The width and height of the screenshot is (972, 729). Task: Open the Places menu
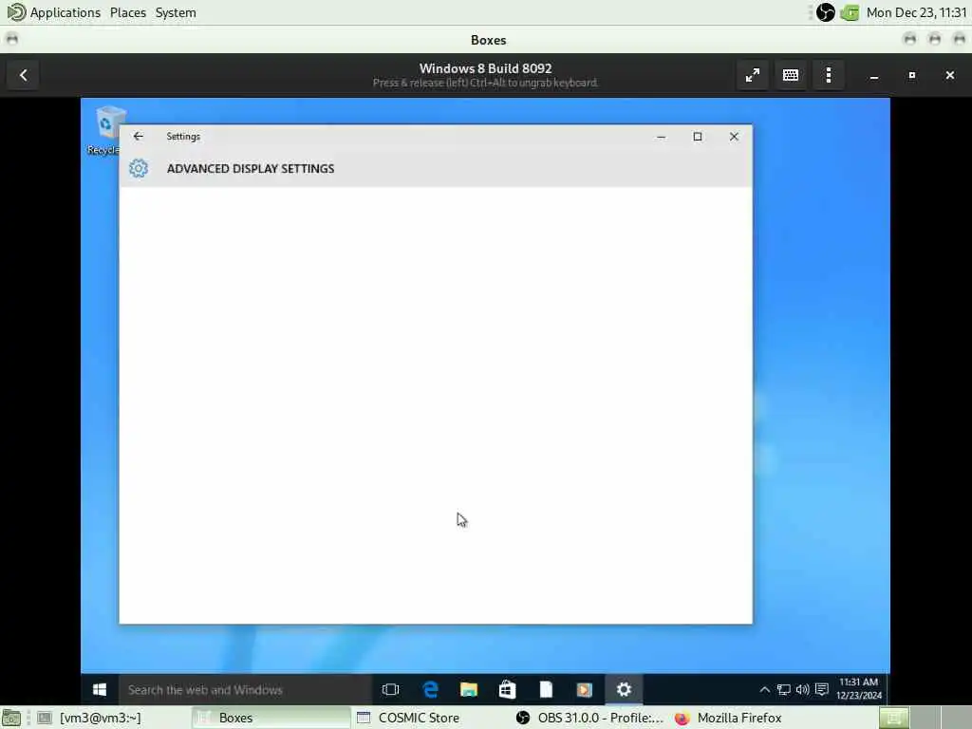128,12
